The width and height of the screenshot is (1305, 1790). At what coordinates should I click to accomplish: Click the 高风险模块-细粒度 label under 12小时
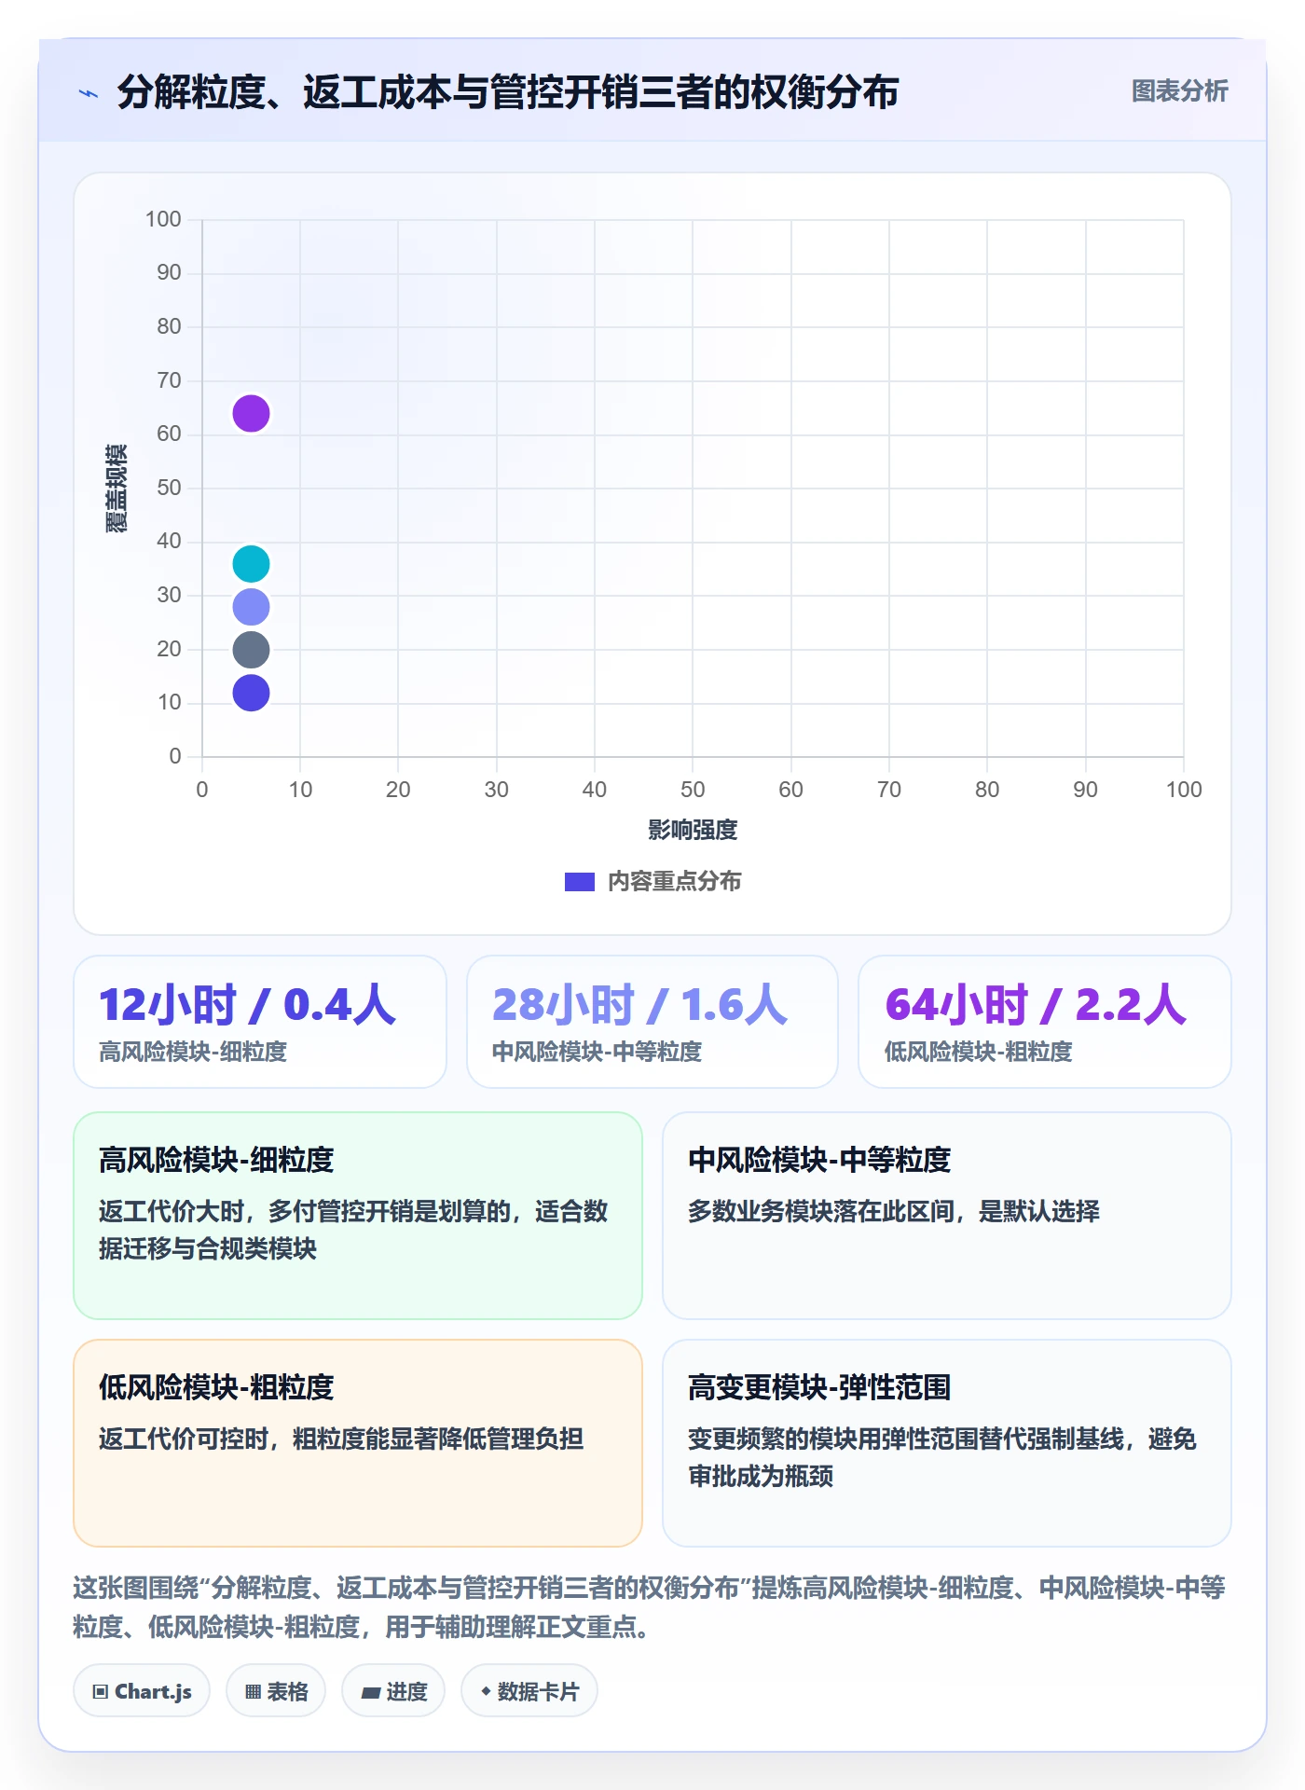click(193, 1052)
